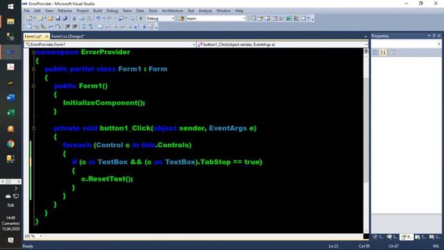Screen dimensions: 444x250
Task: Switch to the 'S...' bottom panel tab
Action: pos(392,237)
